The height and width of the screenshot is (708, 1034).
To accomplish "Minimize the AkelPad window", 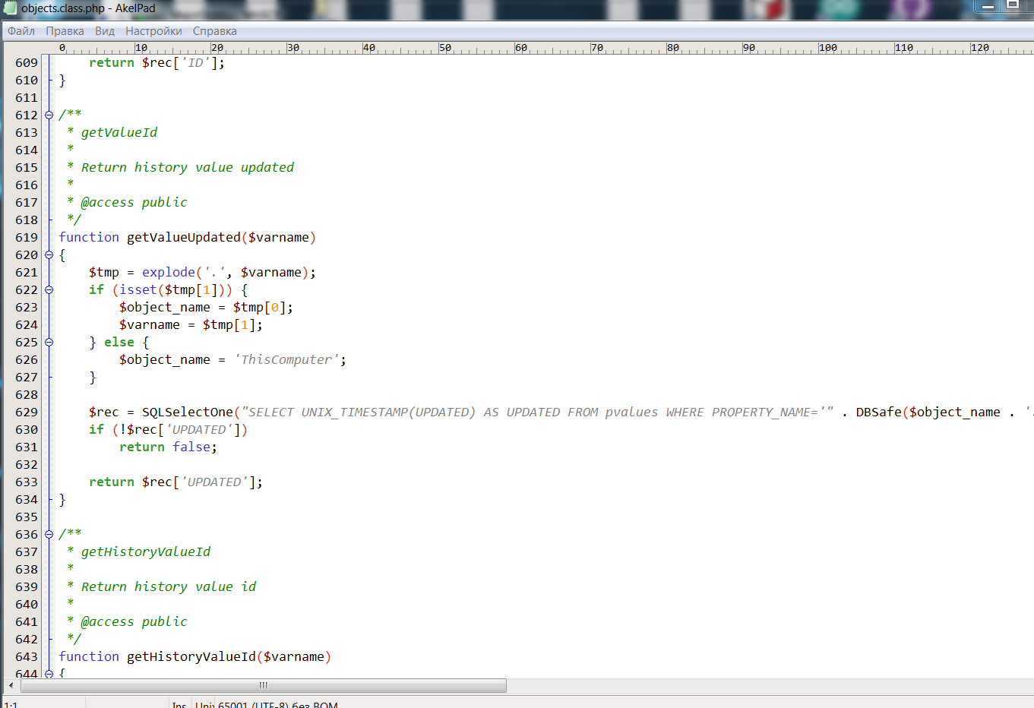I will tap(988, 6).
